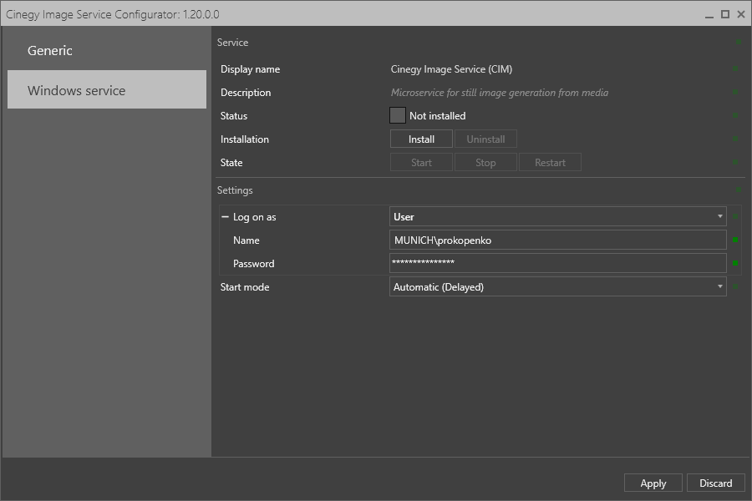Click green indicator next to Name field
Viewport: 752px width, 501px height.
[x=735, y=240]
